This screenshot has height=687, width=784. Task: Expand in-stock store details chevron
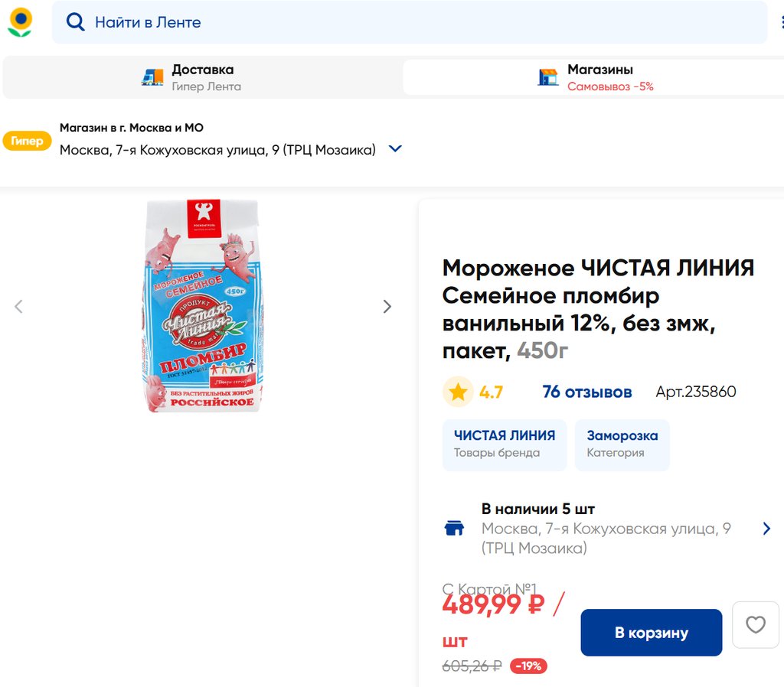coord(766,529)
